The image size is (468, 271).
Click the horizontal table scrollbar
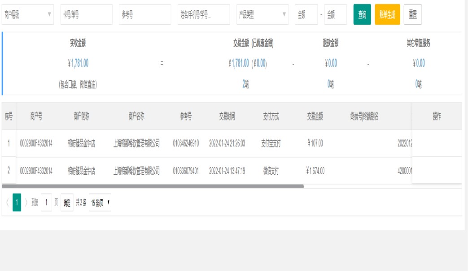(x=153, y=186)
